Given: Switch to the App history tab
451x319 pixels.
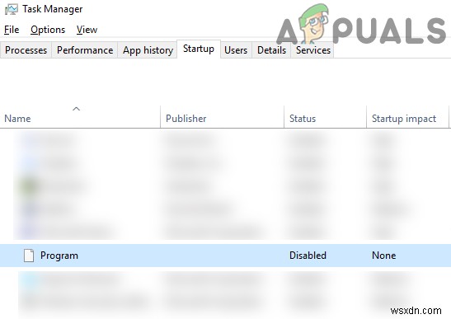Looking at the screenshot, I should (148, 50).
